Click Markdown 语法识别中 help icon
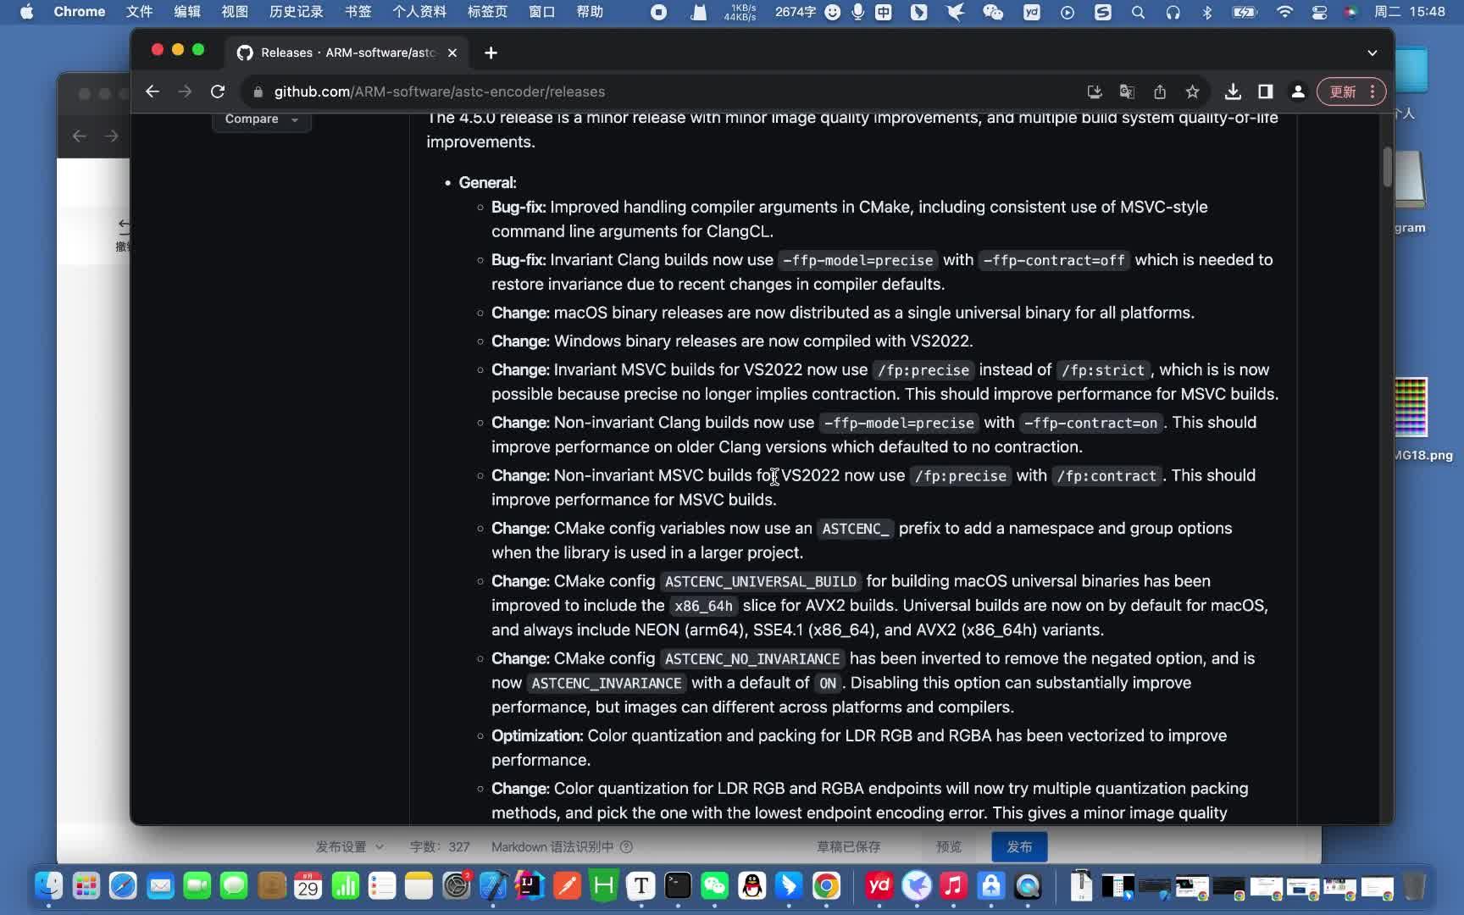 (626, 846)
